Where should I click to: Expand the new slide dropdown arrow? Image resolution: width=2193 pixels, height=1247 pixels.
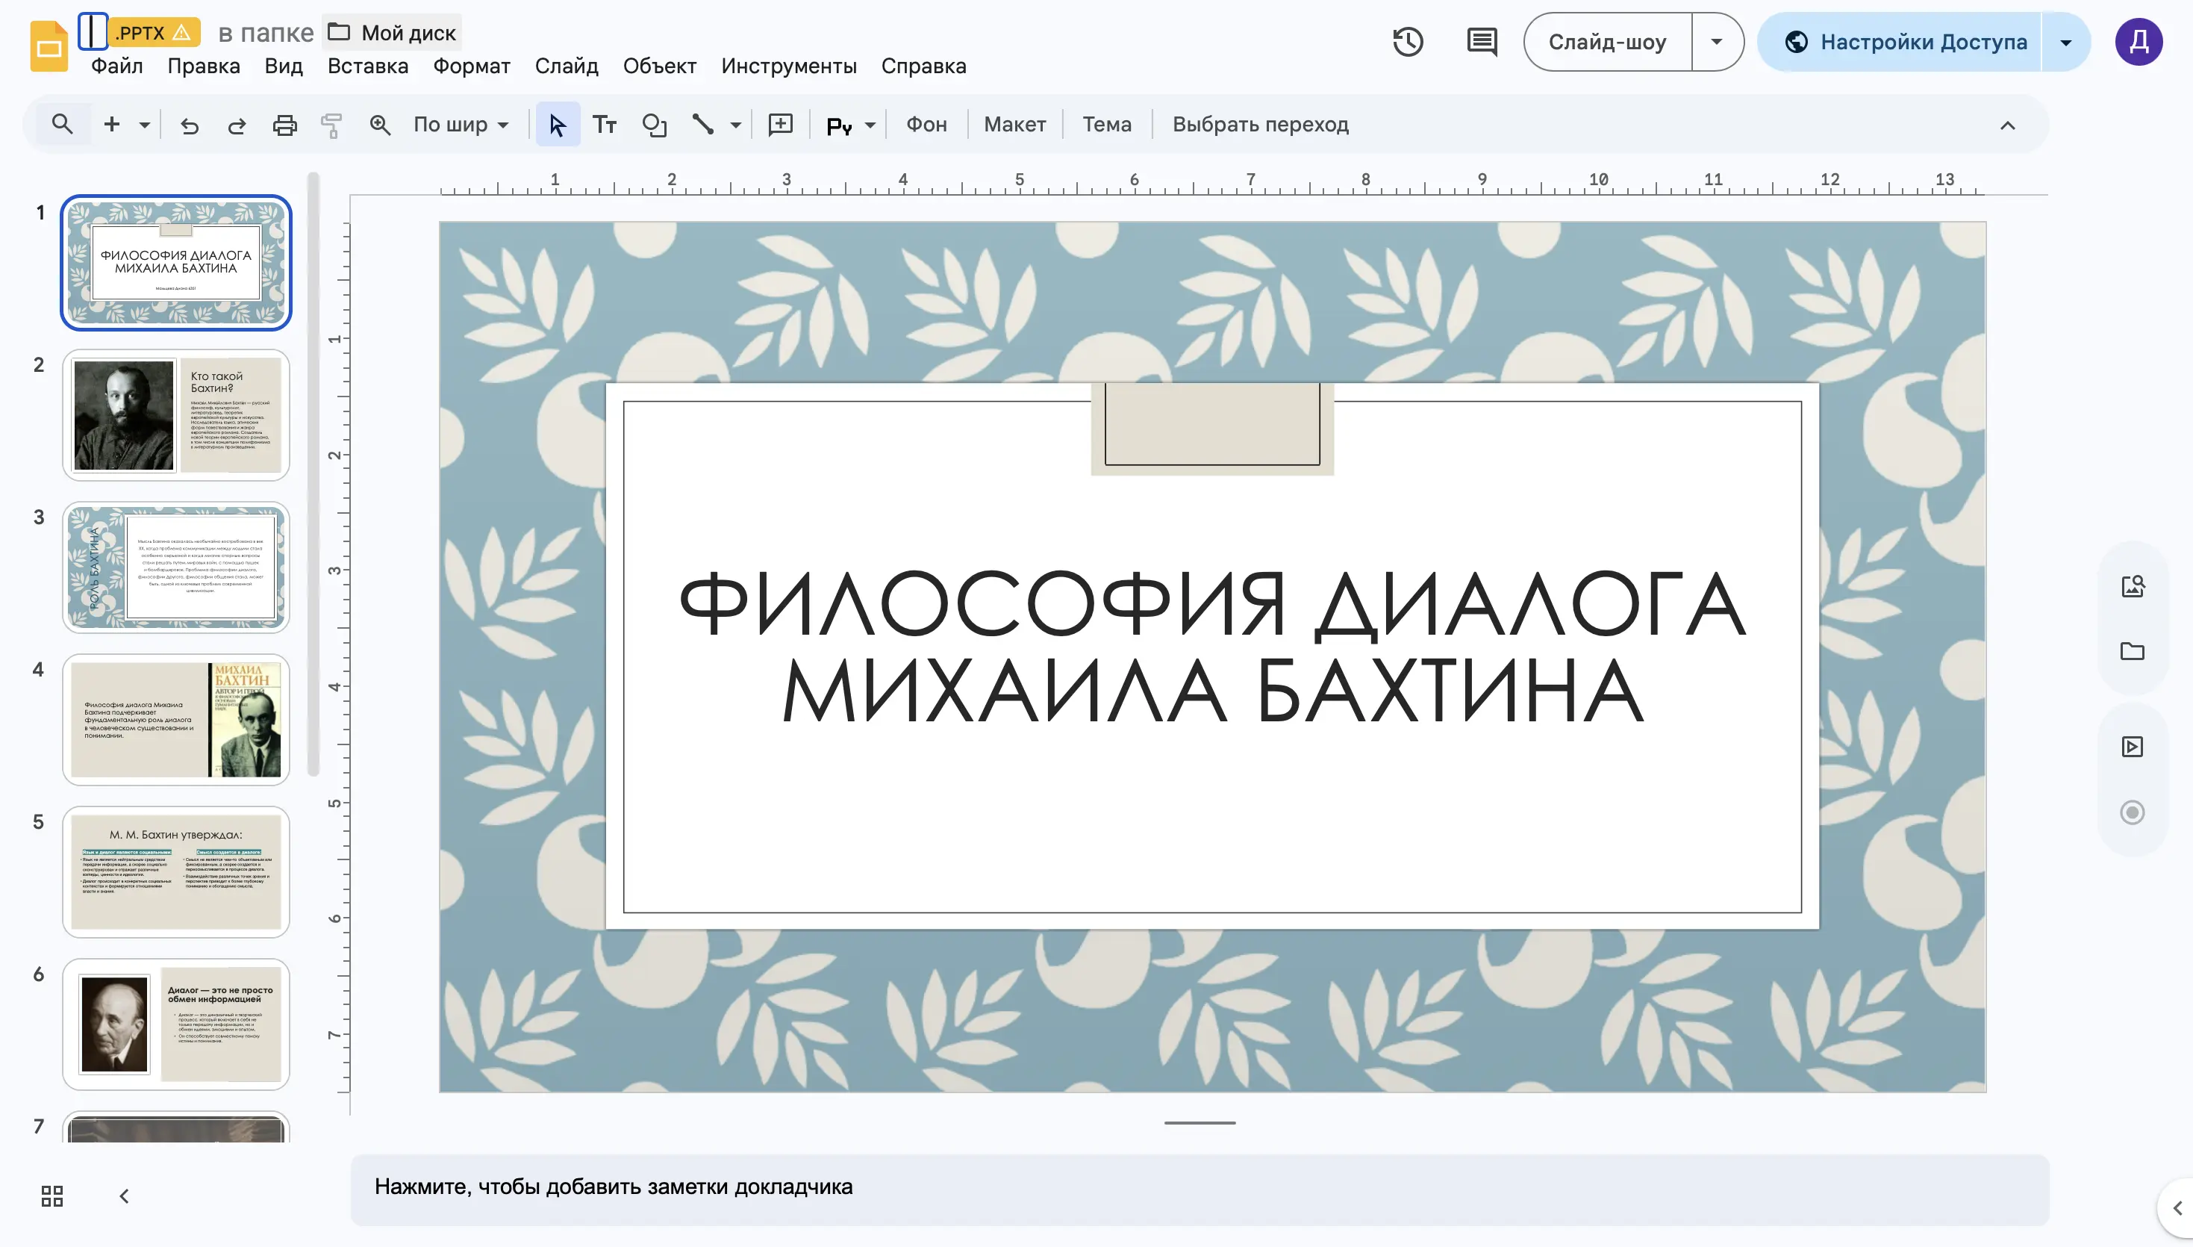coord(144,124)
